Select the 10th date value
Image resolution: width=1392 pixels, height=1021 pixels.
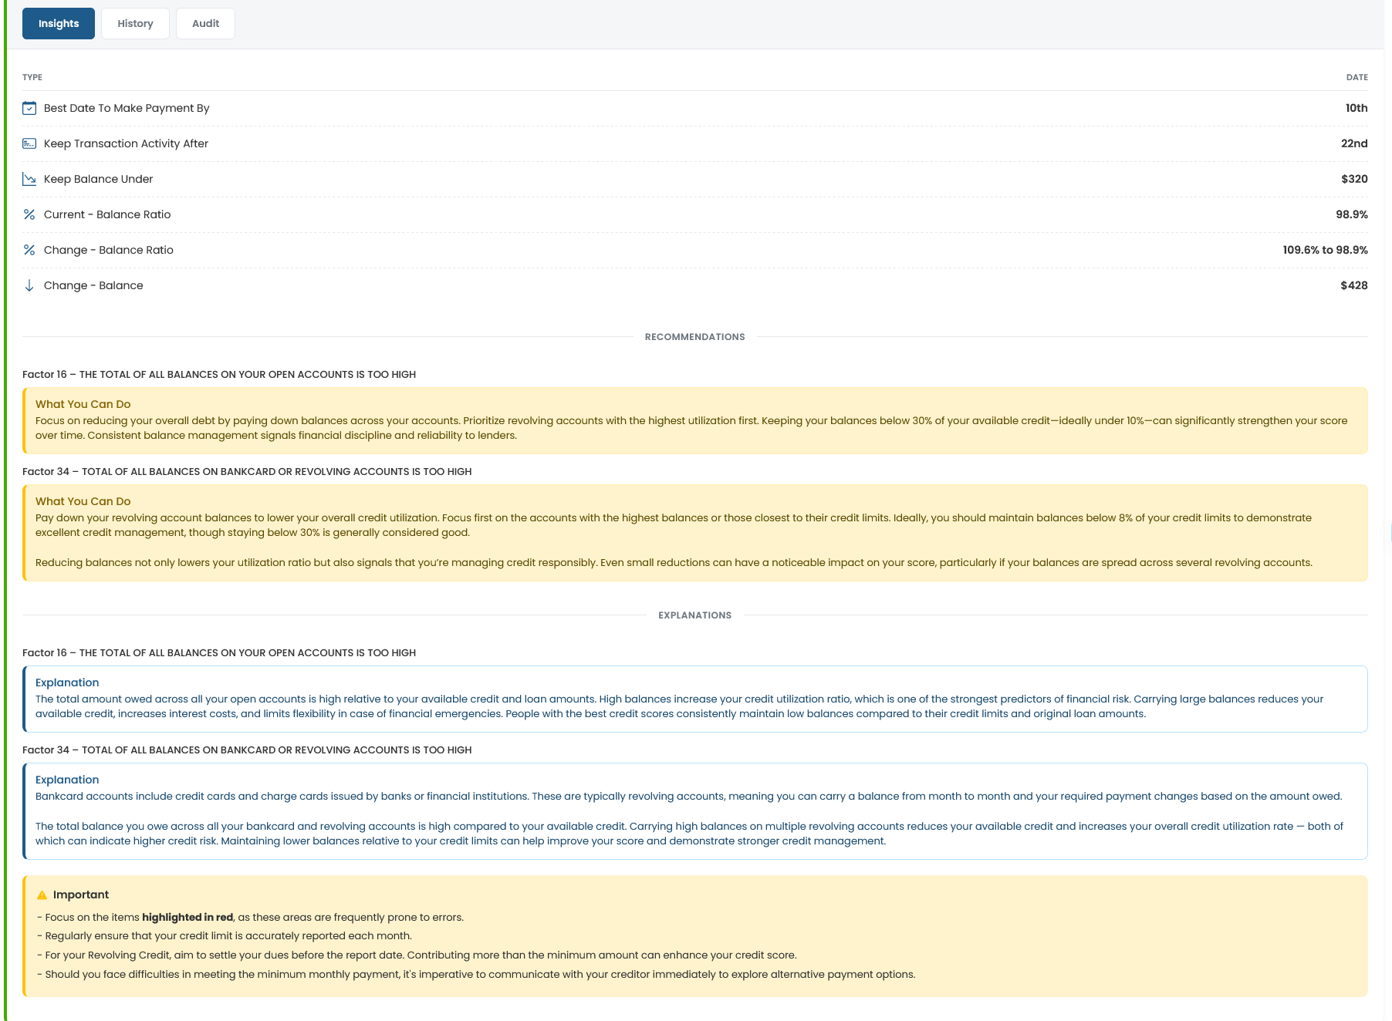[1355, 108]
